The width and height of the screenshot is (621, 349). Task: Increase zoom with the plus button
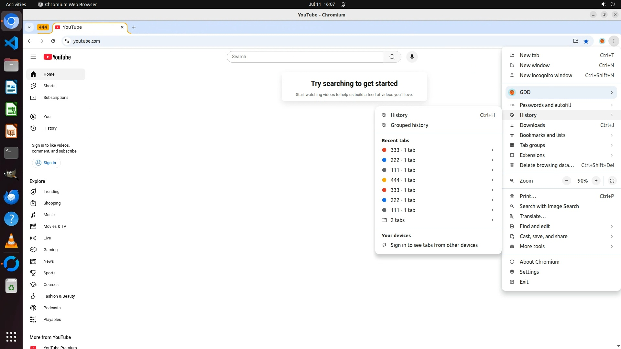[x=596, y=181]
